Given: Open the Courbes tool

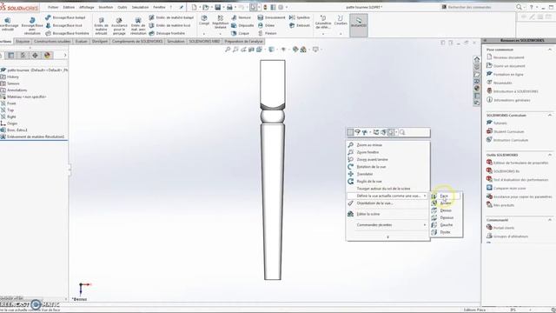Looking at the screenshot, I should click(341, 20).
